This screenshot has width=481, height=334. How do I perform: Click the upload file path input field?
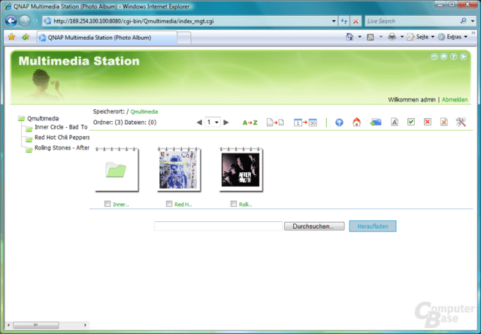[219, 226]
